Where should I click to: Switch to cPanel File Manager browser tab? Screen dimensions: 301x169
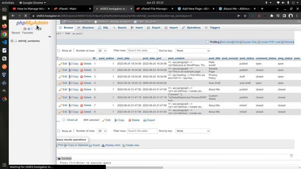(154, 9)
